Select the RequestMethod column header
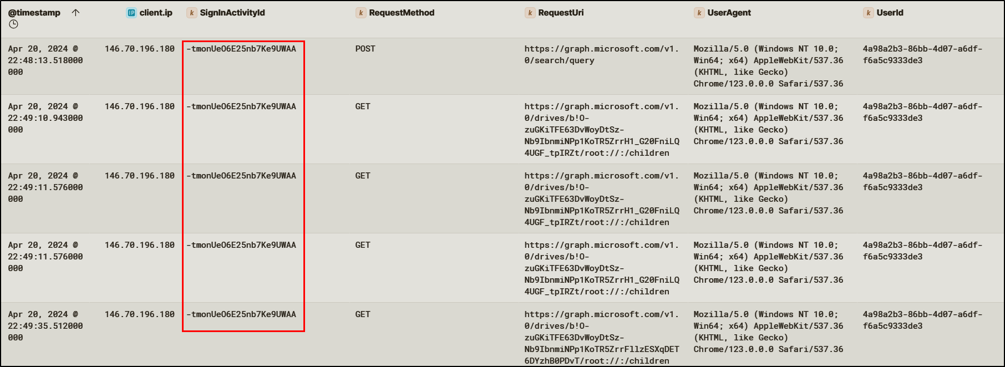This screenshot has height=367, width=1005. [402, 13]
